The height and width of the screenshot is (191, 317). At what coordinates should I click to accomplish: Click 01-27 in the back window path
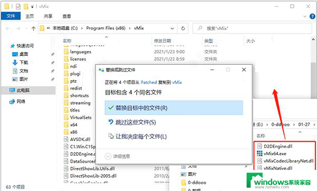pyautogui.click(x=304, y=125)
